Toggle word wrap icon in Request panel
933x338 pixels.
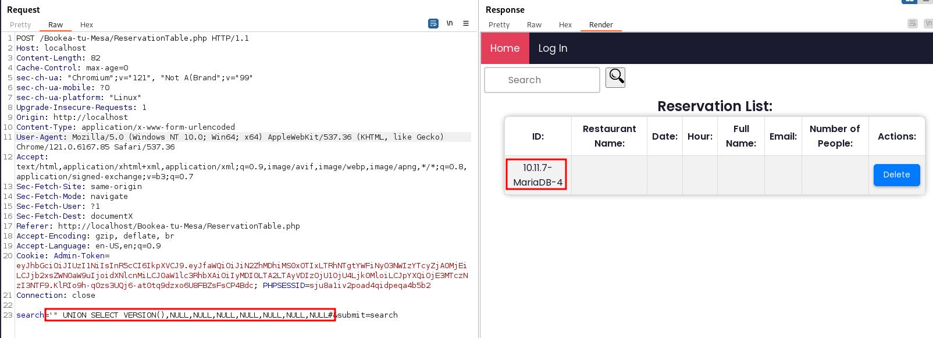coord(433,23)
